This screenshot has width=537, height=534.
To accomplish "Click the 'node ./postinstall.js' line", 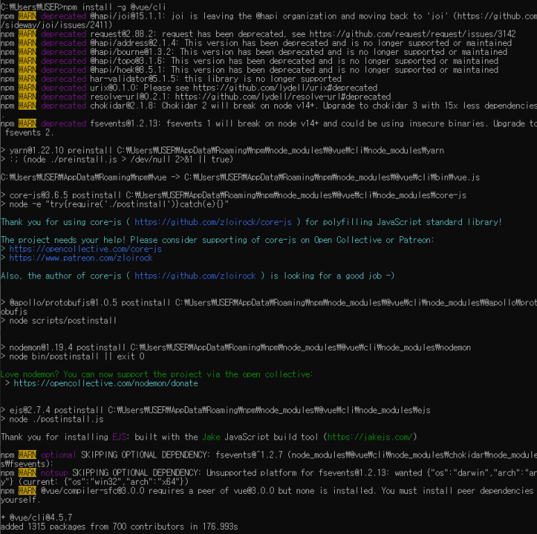I will click(52, 419).
